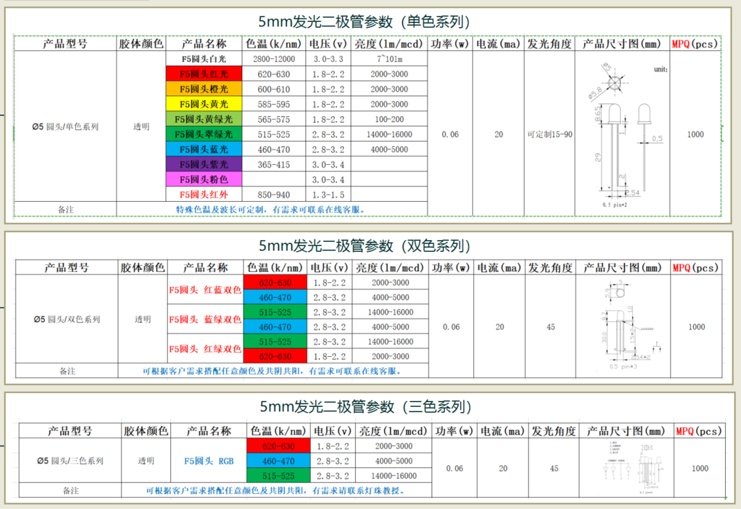Click the F5圆头 红蓝双色 product cell

[205, 290]
